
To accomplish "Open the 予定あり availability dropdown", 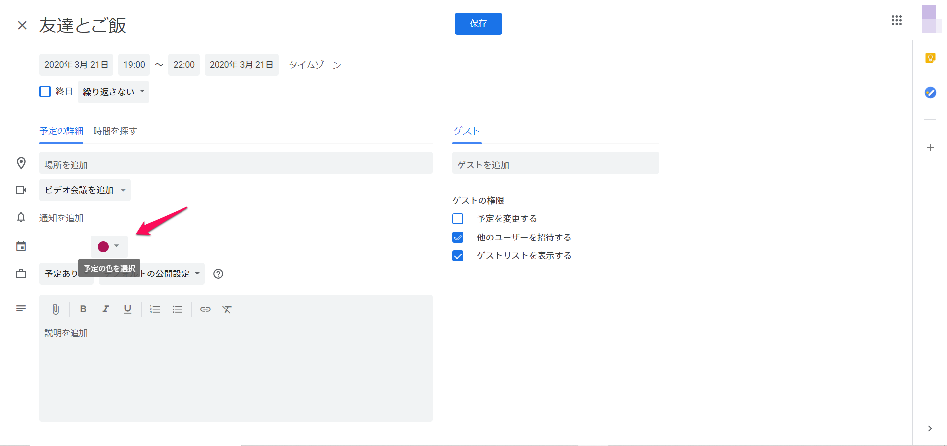I will click(x=66, y=274).
